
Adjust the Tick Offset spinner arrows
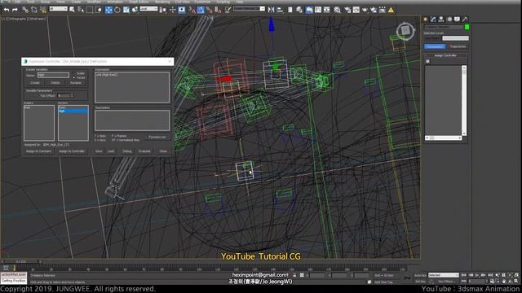click(72, 96)
